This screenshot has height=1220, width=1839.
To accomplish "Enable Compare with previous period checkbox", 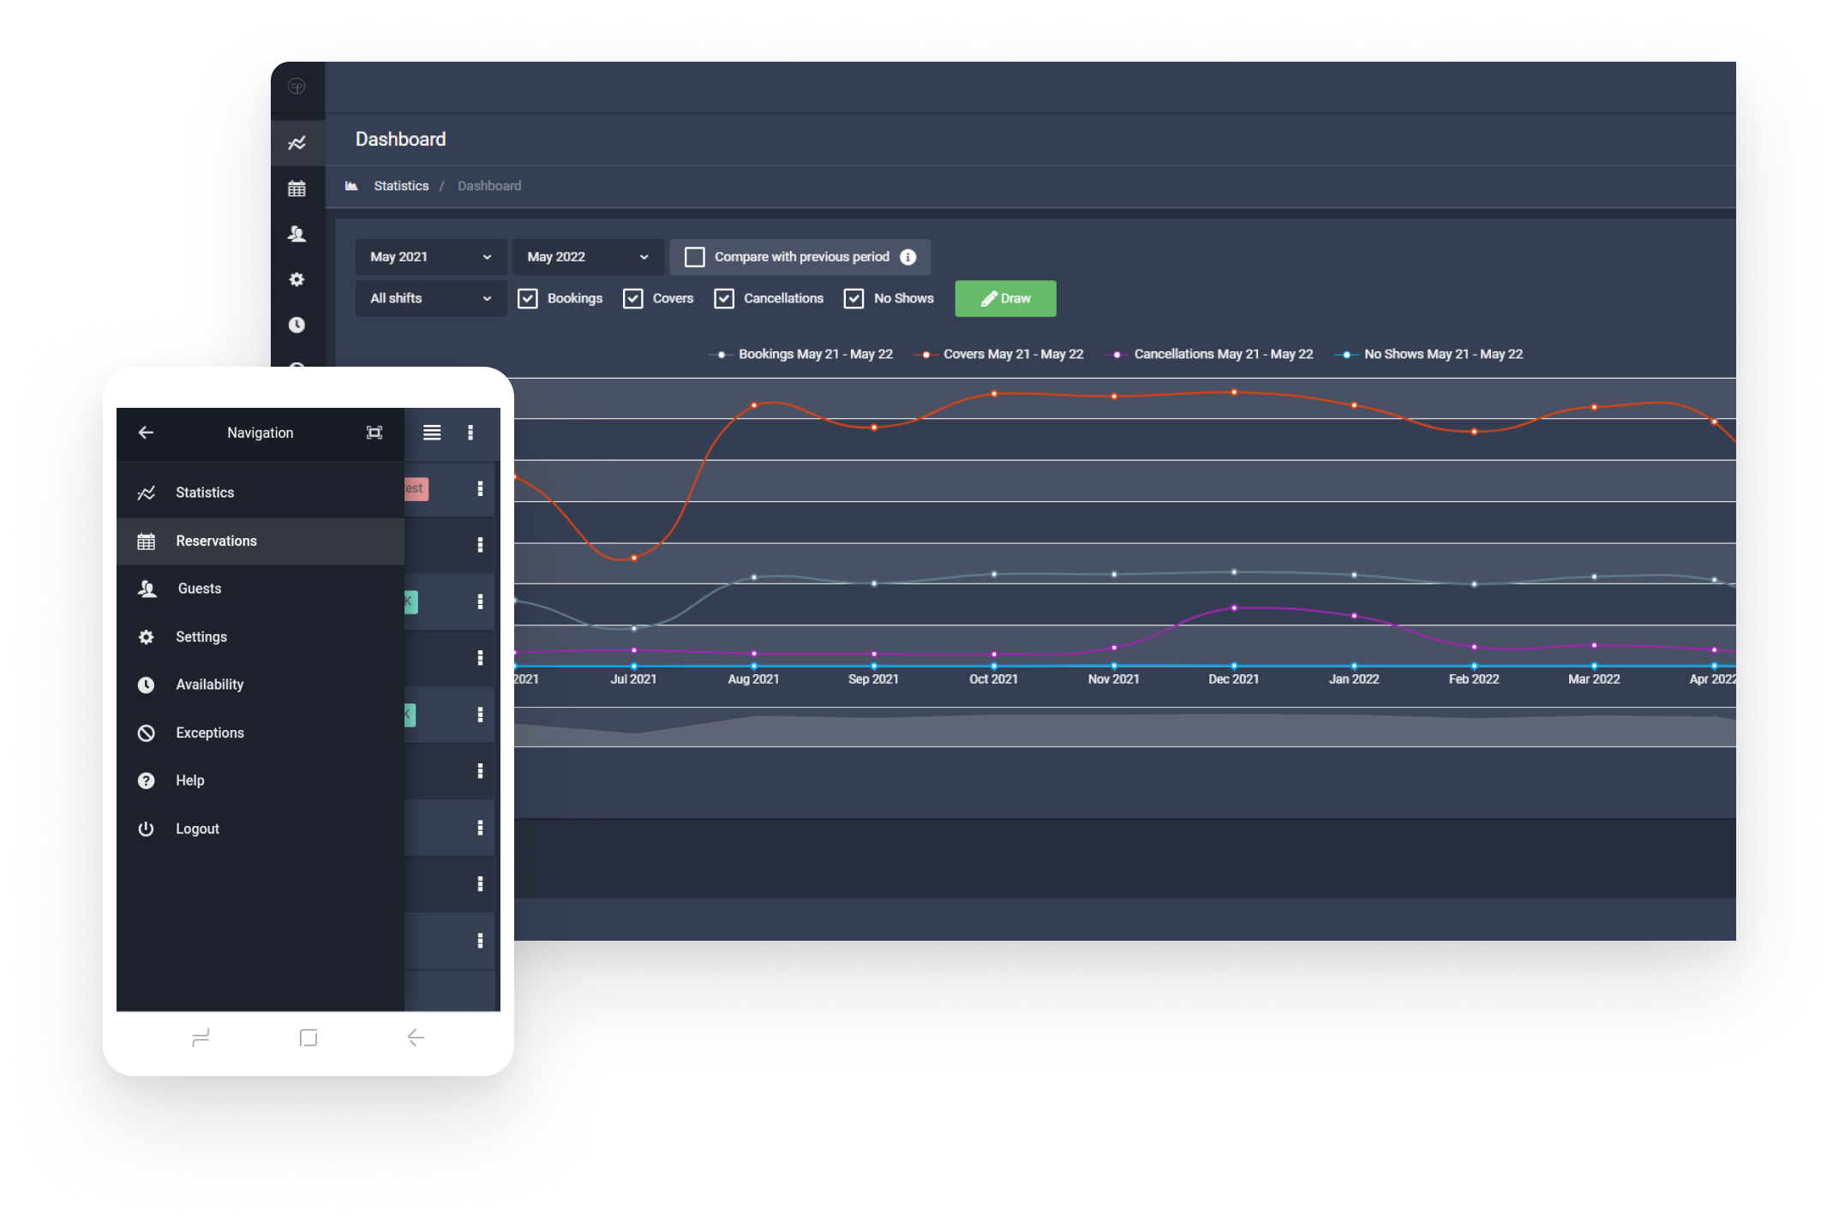I will click(x=695, y=257).
